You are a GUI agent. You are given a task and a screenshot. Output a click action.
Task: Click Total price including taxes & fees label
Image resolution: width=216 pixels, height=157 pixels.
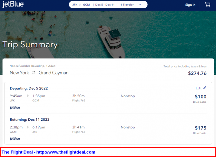click(185, 66)
